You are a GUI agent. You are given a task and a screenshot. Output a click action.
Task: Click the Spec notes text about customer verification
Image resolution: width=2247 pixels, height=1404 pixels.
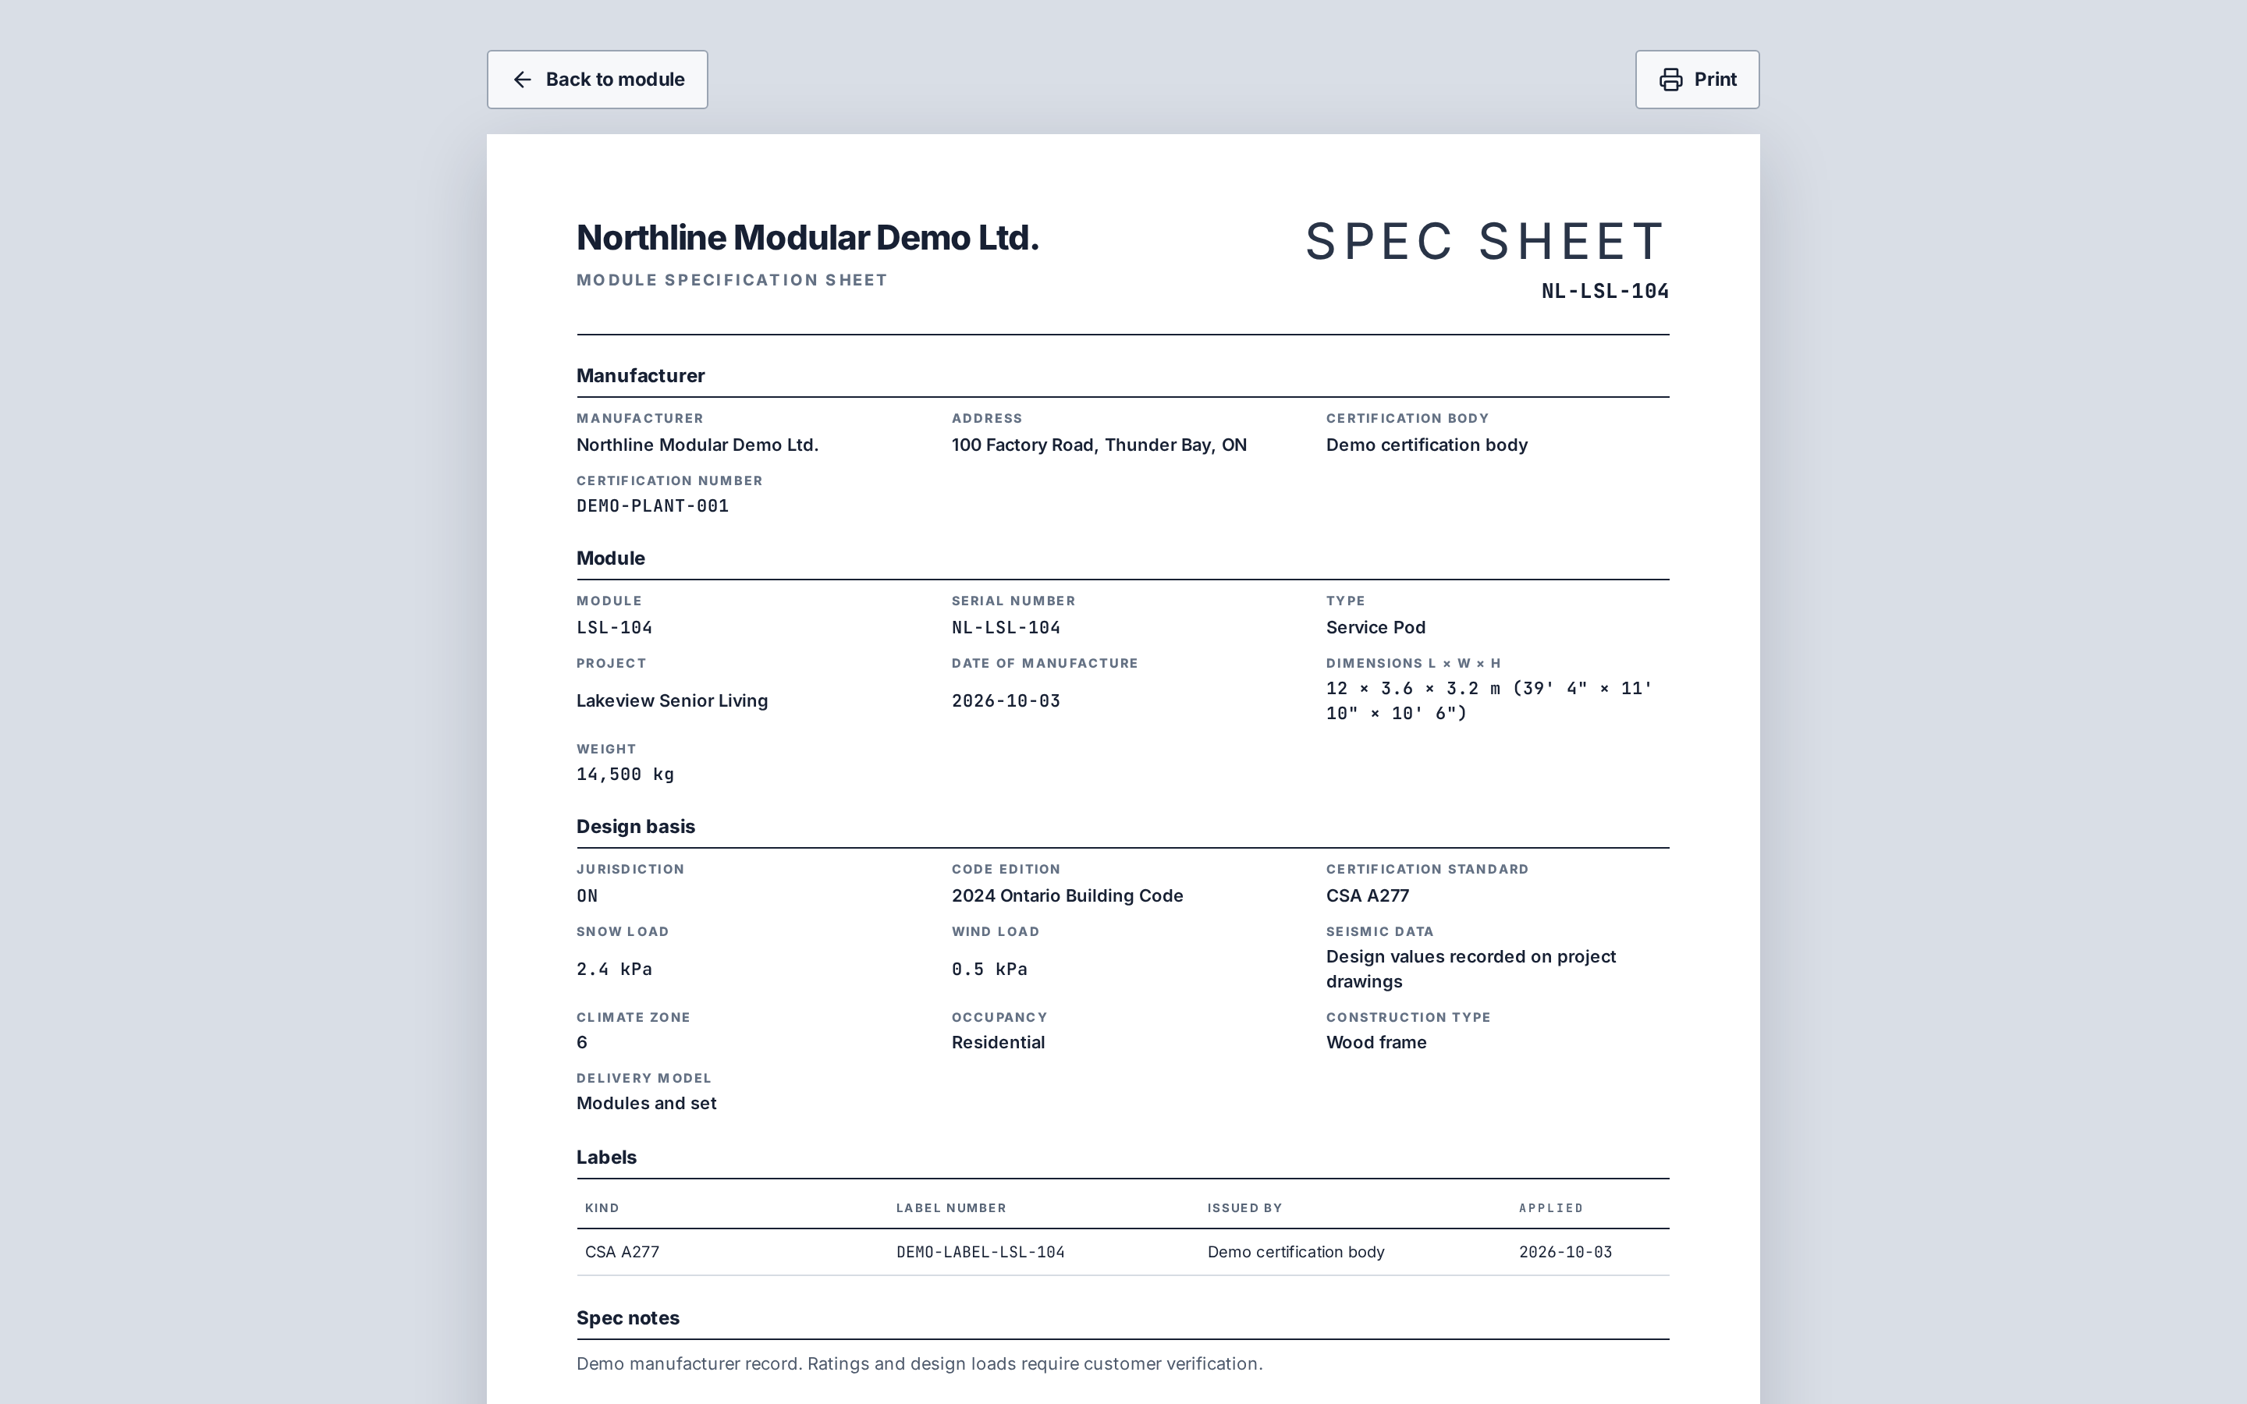click(919, 1364)
